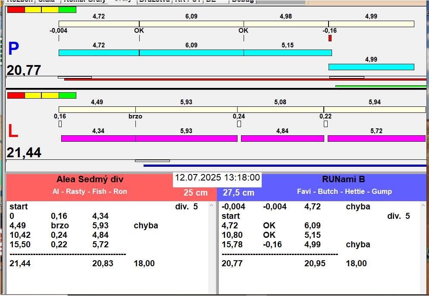The height and width of the screenshot is (302, 429).
Task: Select the big red L lane letter
Action: pos(13,132)
